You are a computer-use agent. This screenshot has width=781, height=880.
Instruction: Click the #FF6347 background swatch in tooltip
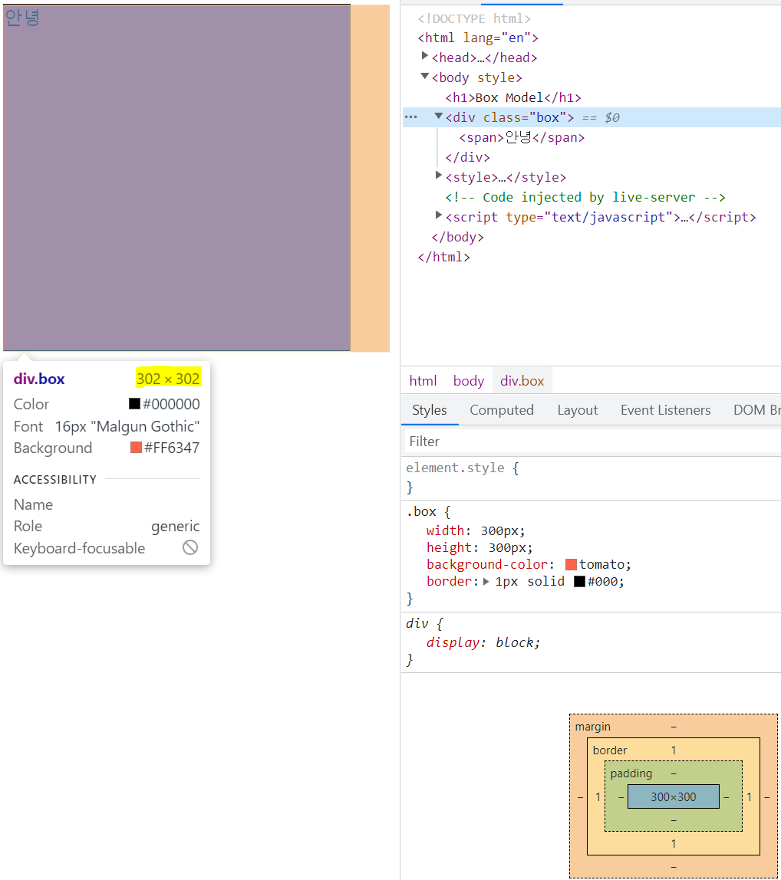click(136, 448)
